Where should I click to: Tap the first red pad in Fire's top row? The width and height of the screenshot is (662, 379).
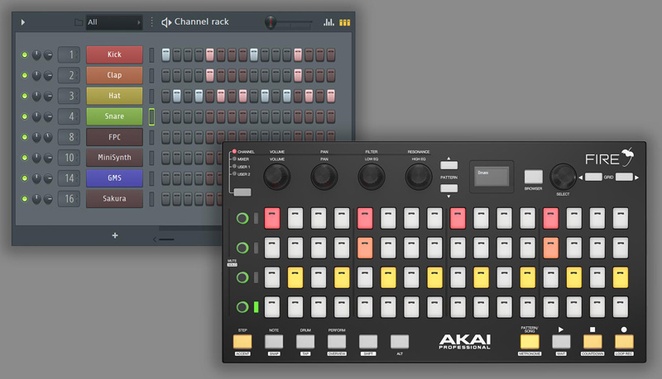tap(272, 218)
